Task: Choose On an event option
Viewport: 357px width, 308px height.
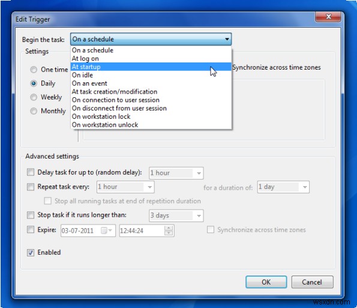Action: 151,83
